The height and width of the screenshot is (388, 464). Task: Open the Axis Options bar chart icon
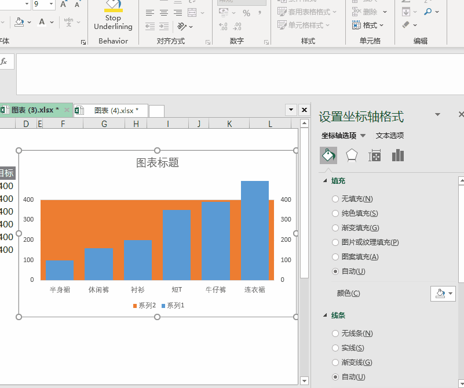pos(398,155)
